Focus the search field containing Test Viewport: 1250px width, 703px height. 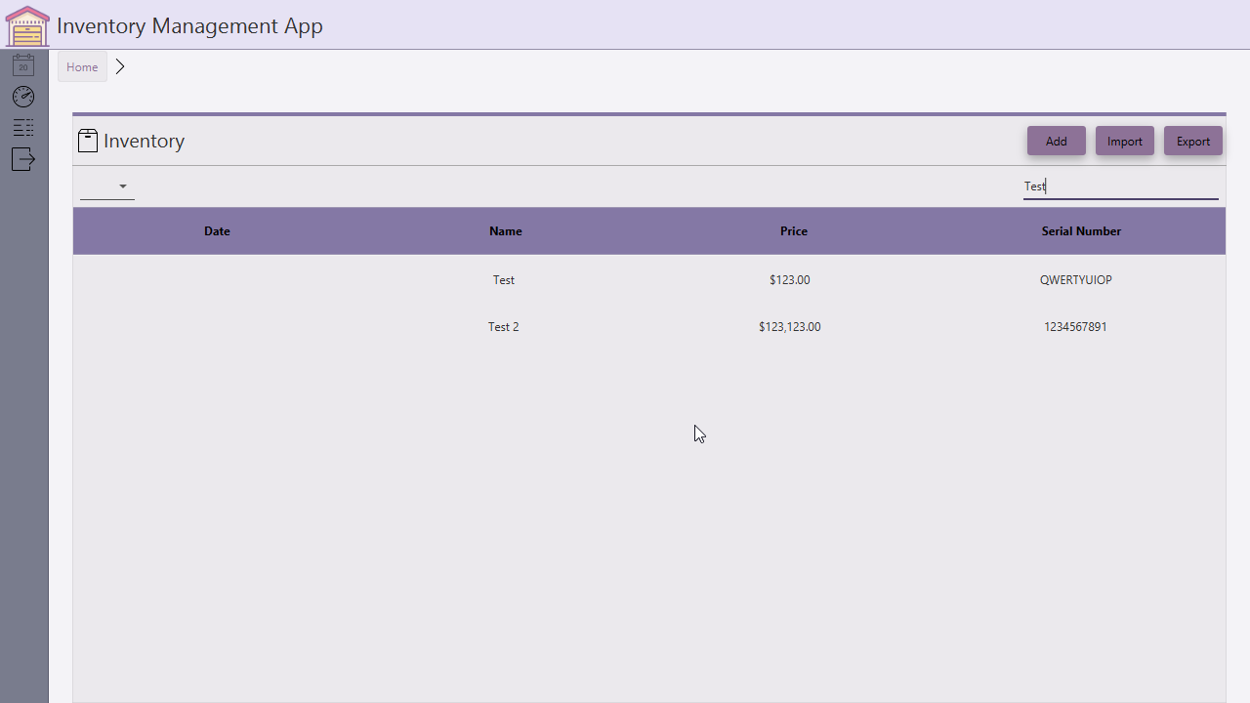1121,186
